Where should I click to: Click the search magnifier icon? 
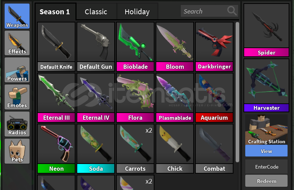point(232,11)
